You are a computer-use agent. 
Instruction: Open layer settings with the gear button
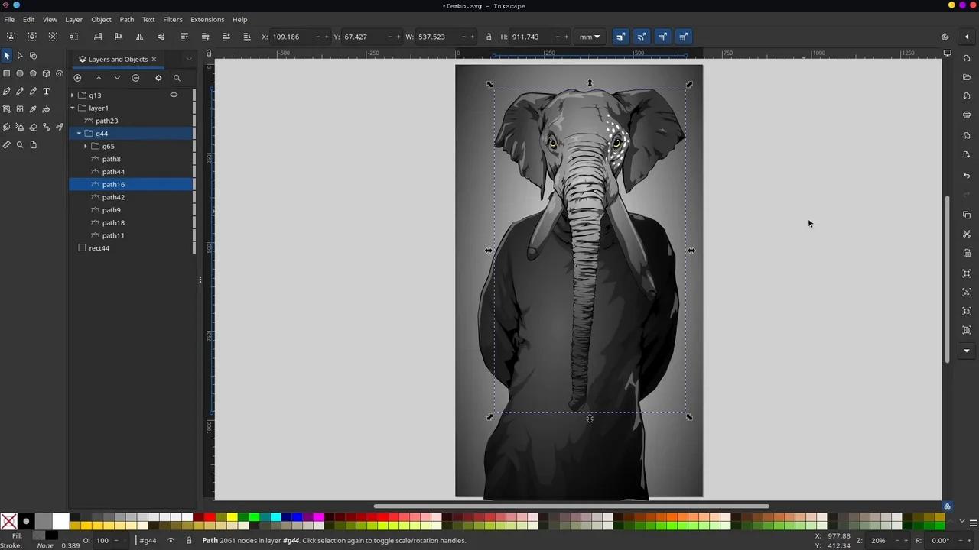(158, 78)
